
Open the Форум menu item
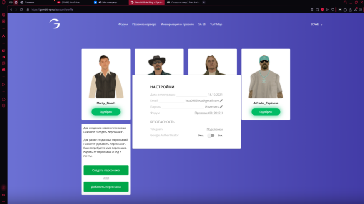pos(123,25)
